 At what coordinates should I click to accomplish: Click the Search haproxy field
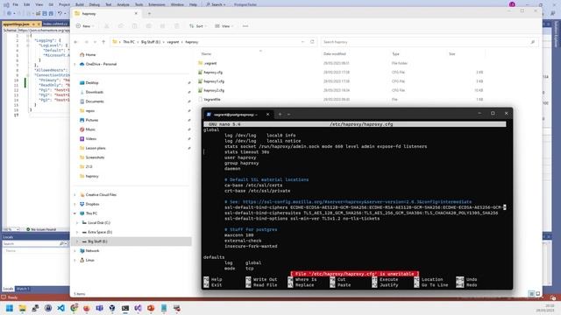(430, 42)
